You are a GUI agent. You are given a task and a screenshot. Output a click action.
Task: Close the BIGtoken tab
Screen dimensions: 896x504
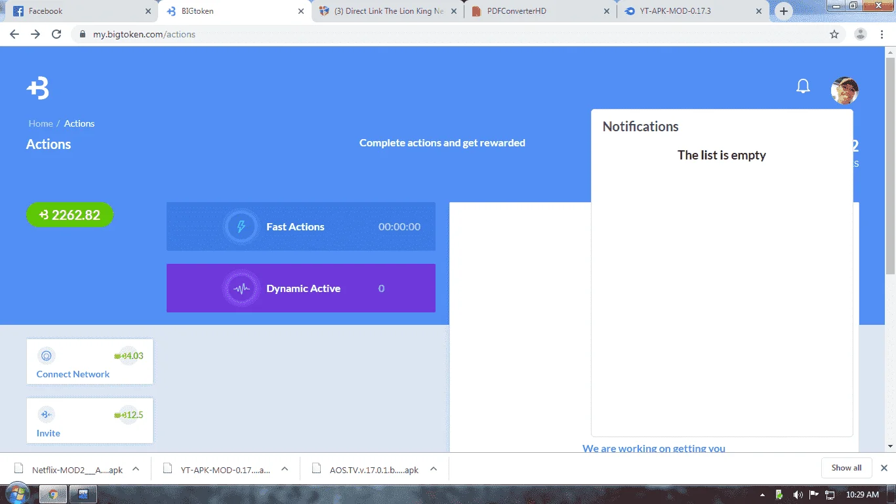tap(301, 11)
